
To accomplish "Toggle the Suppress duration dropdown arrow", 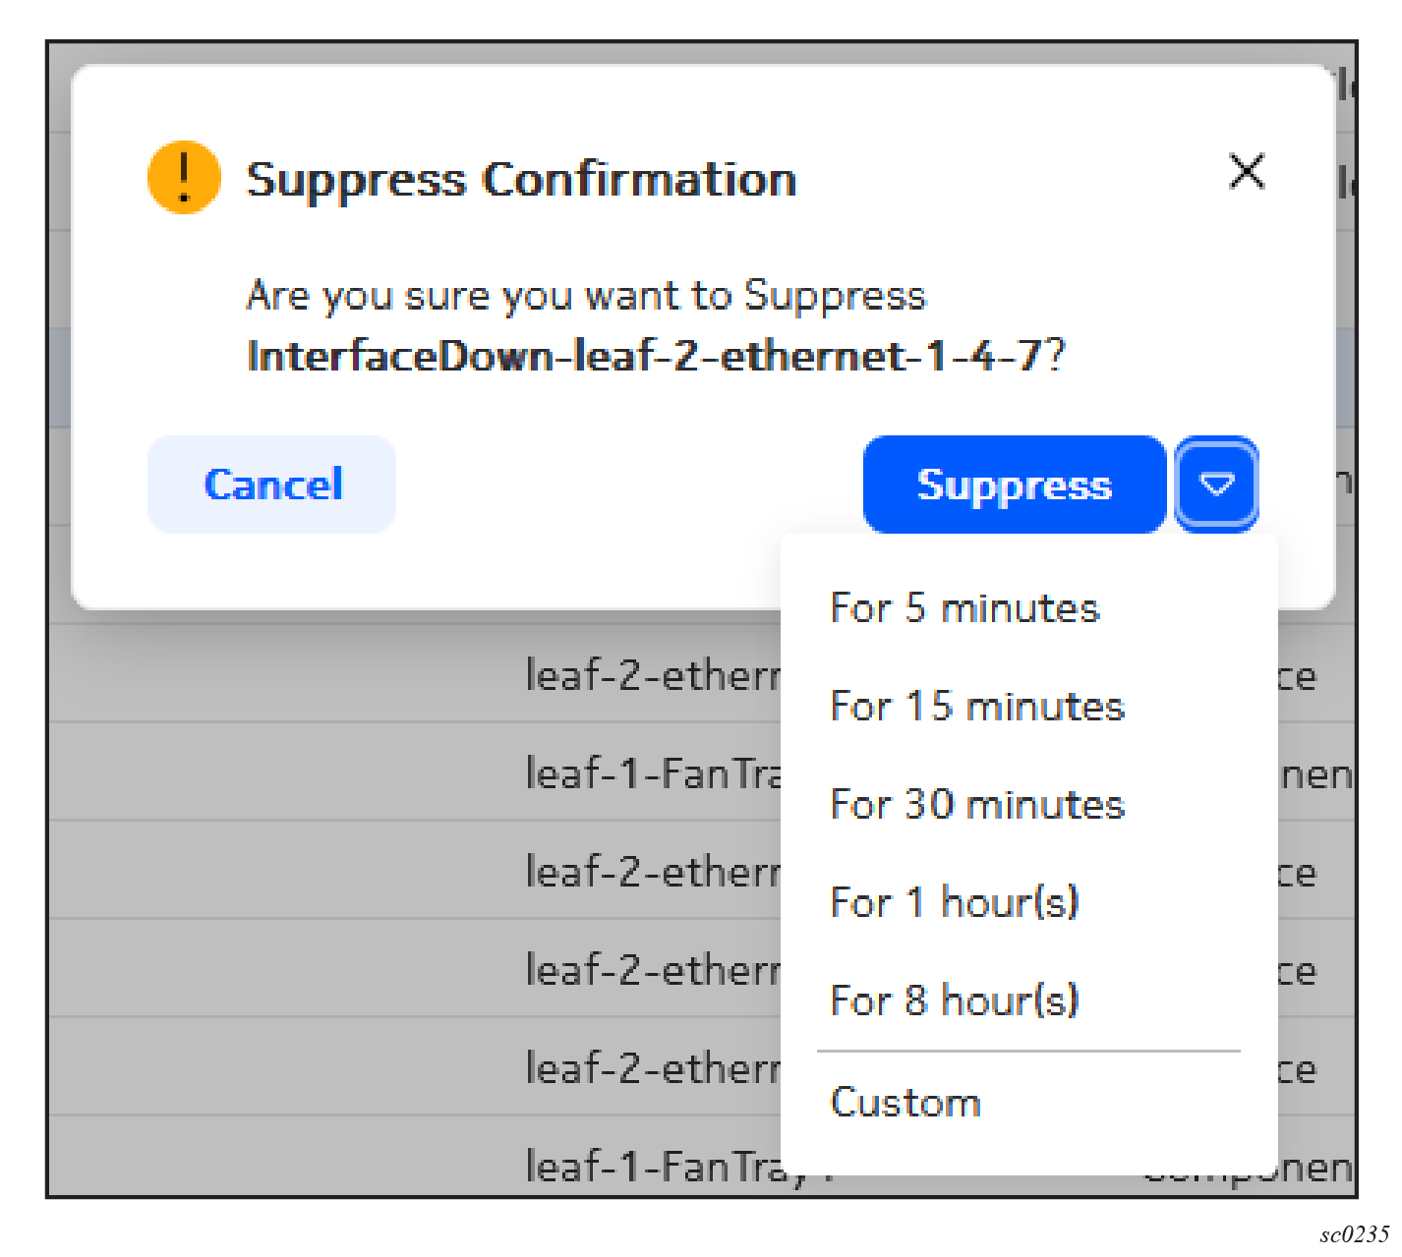I will tap(1217, 485).
